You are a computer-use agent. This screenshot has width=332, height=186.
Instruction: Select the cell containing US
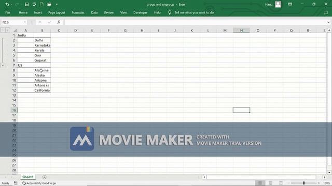(x=25, y=66)
